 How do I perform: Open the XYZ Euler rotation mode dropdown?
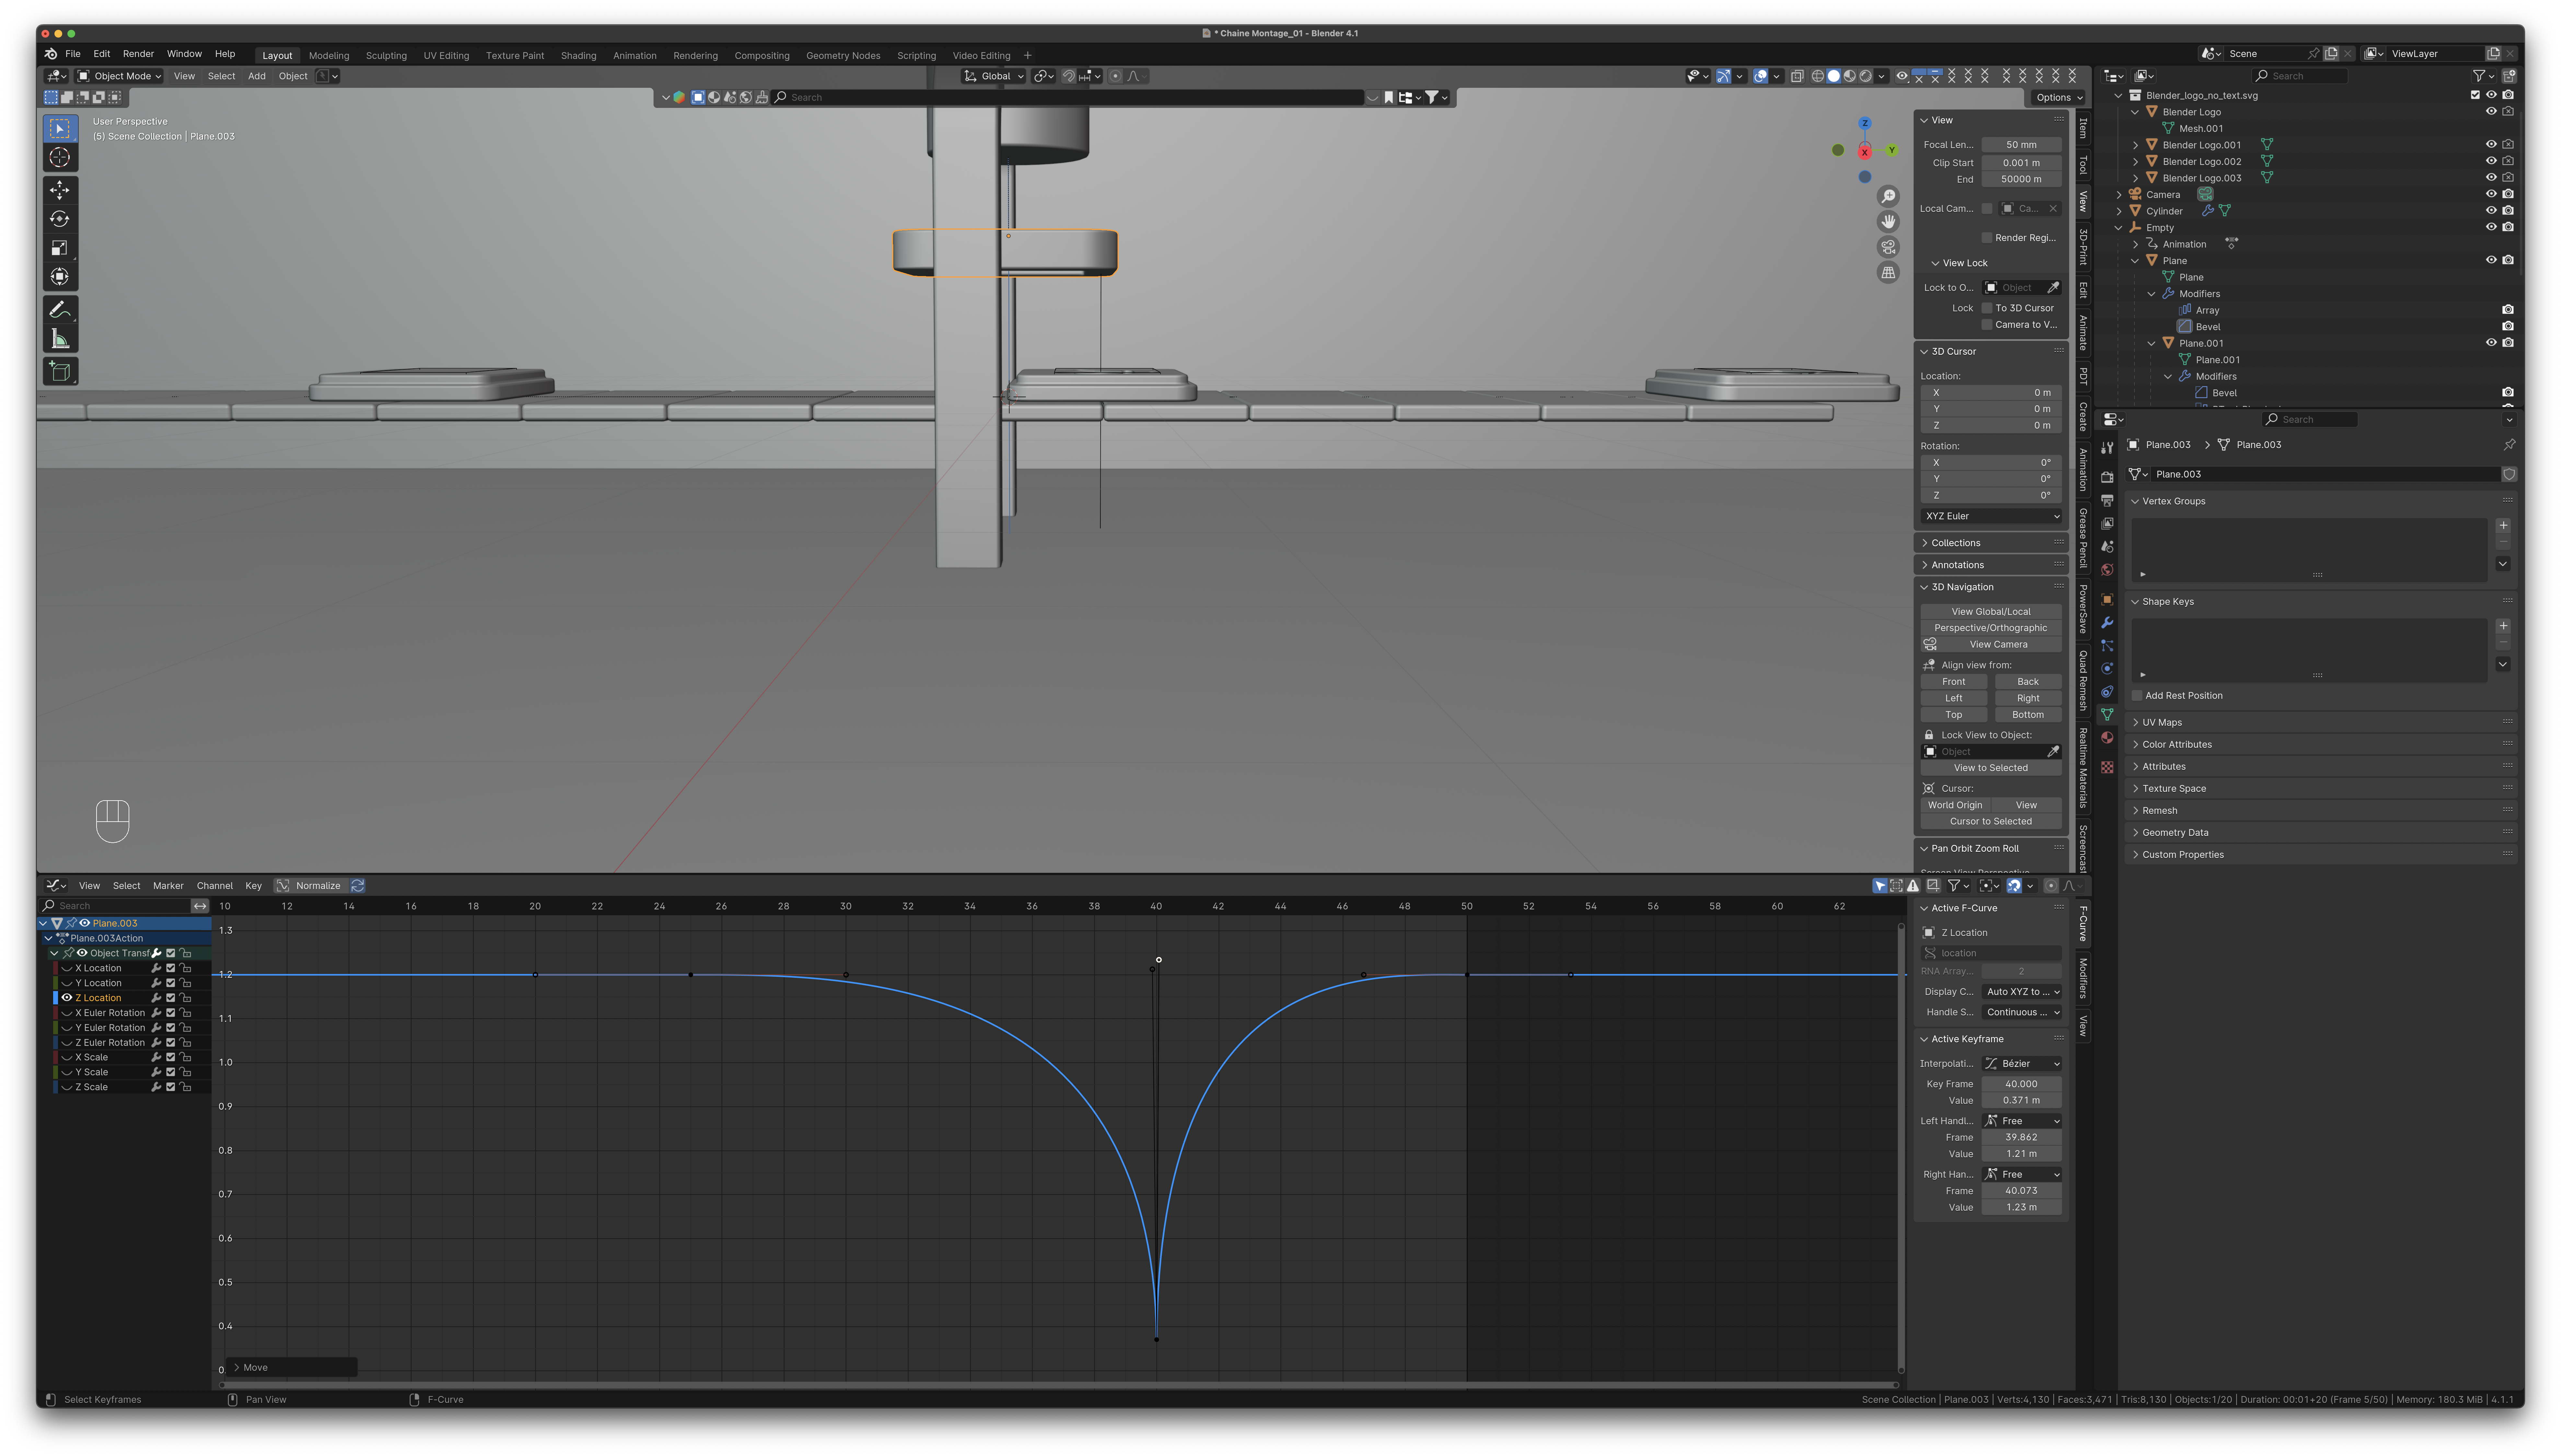[1991, 516]
